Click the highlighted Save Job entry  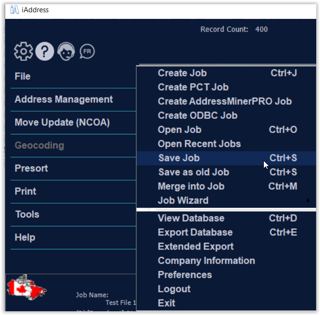tap(226, 158)
